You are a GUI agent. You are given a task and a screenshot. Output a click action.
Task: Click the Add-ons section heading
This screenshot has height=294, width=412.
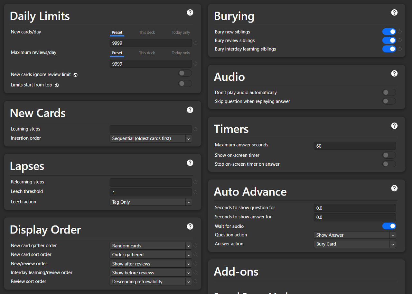pos(236,272)
